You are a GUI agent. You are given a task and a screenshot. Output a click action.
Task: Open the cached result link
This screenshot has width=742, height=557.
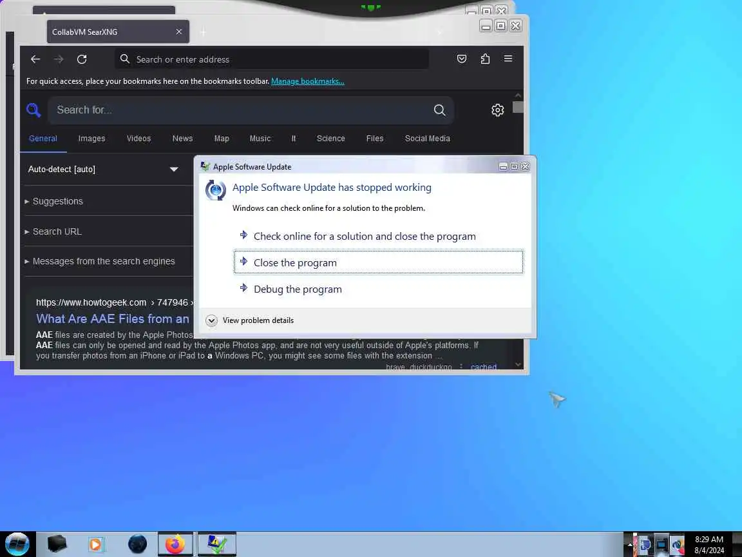coord(484,367)
